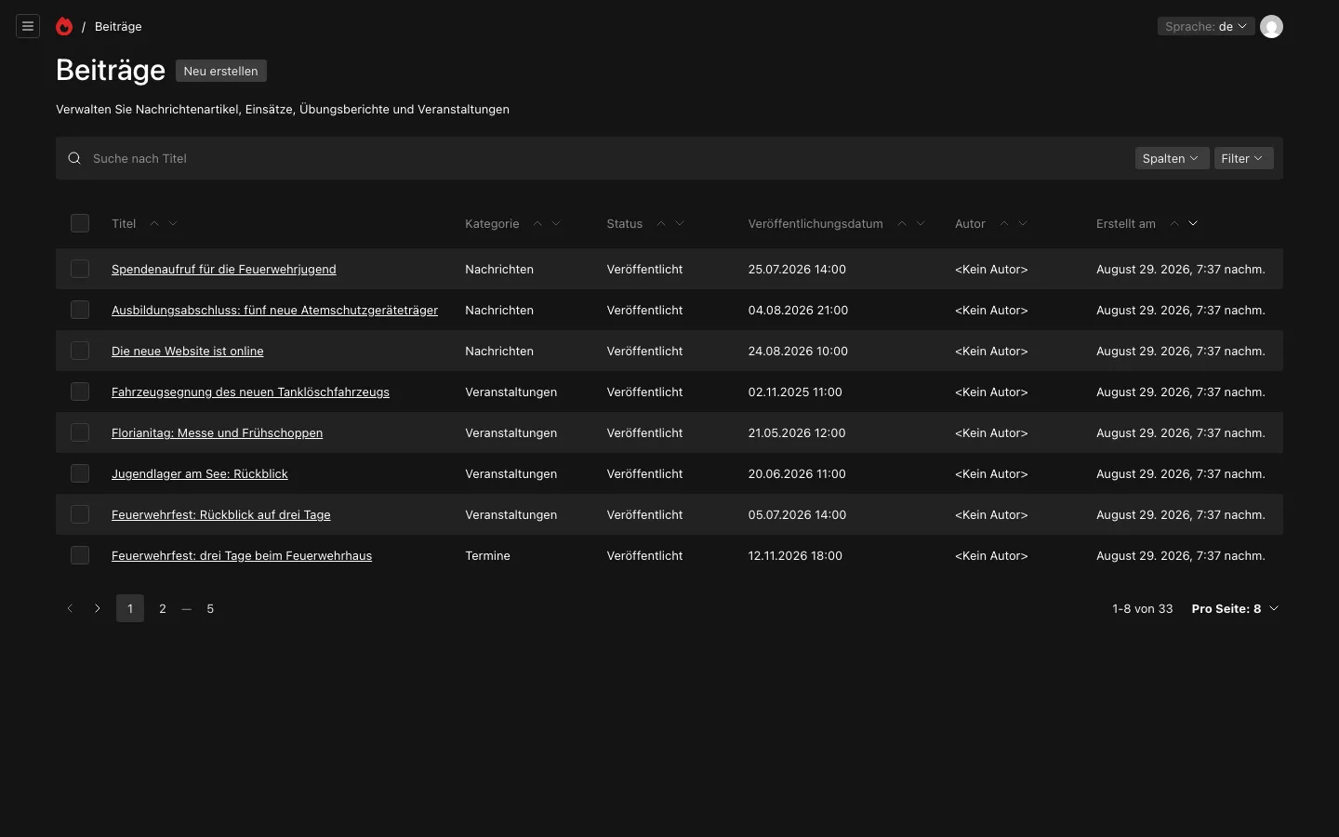Sort Kategorie column ascending arrow
The height and width of the screenshot is (837, 1339).
click(x=537, y=223)
